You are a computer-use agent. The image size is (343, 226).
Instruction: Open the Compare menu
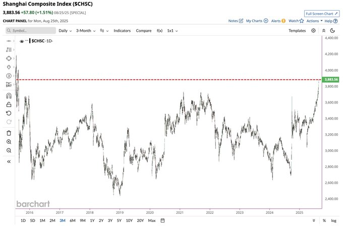143,31
